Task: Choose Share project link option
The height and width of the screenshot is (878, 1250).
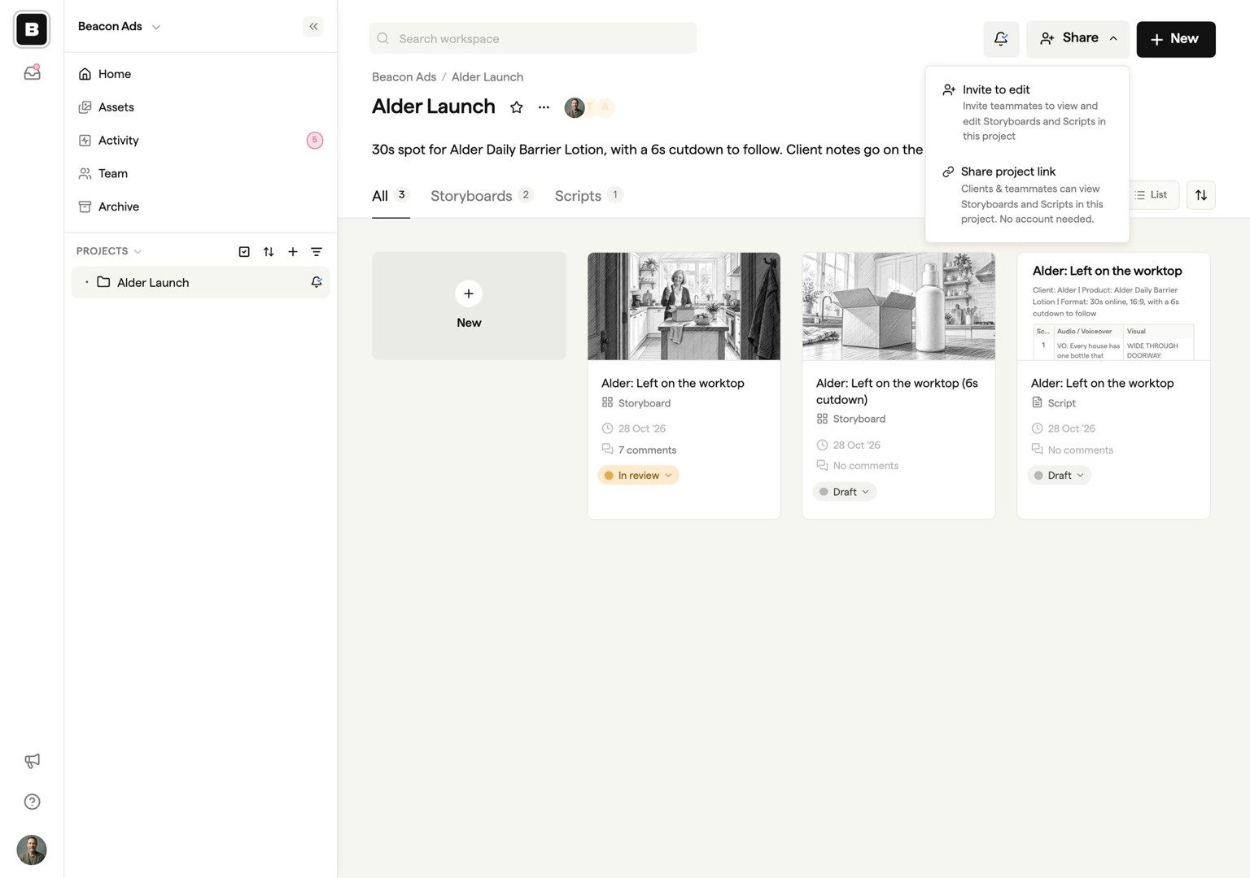Action: [x=1027, y=195]
